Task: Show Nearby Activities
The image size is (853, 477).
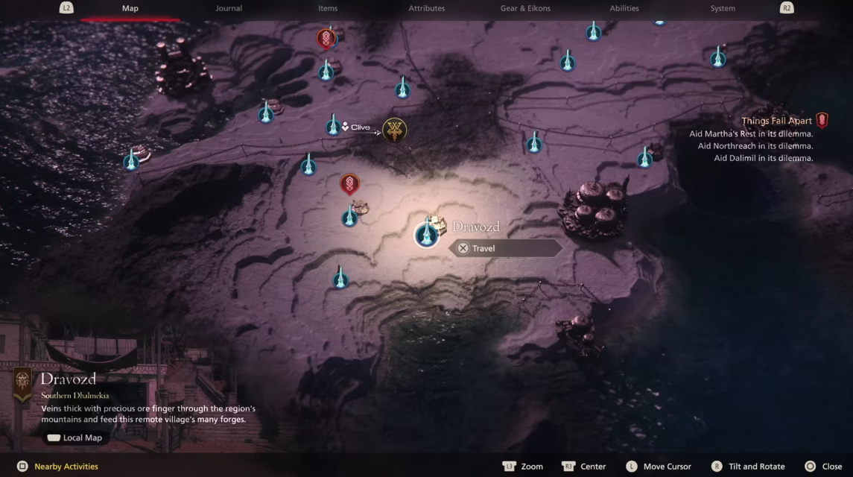Action: (x=66, y=467)
